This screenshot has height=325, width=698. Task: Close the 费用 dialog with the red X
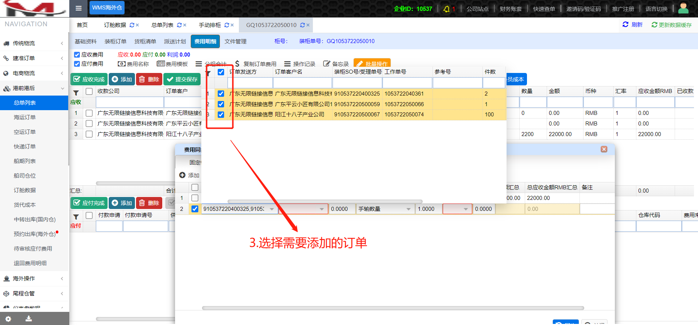604,149
